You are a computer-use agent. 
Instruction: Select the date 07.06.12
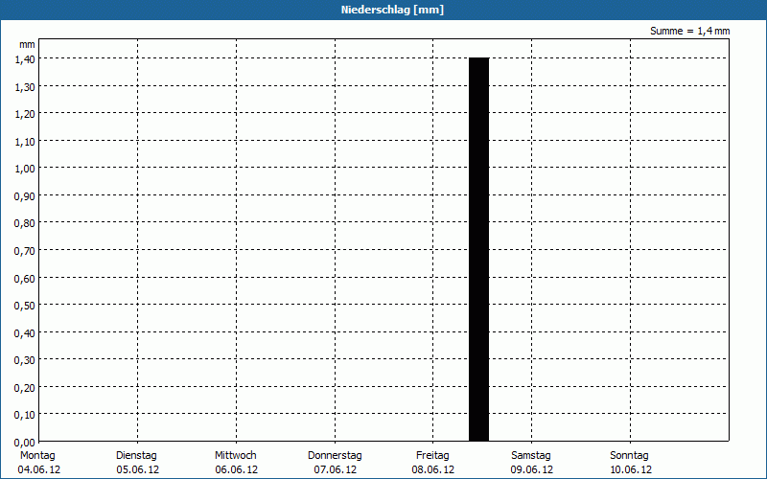click(x=336, y=469)
